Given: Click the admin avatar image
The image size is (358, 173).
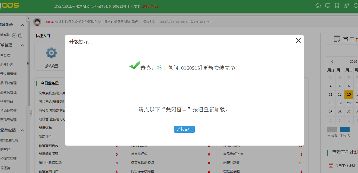Looking at the screenshot, I should point(37,22).
